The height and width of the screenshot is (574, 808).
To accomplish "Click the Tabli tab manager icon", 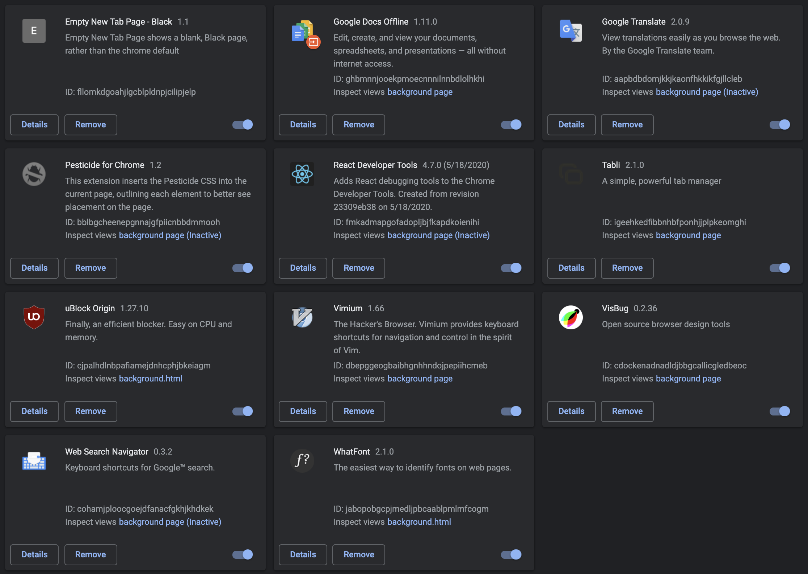I will 571,174.
